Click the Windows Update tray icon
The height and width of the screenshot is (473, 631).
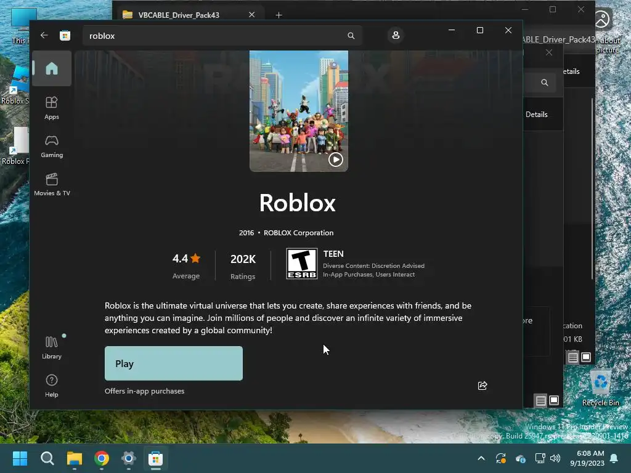click(x=500, y=458)
